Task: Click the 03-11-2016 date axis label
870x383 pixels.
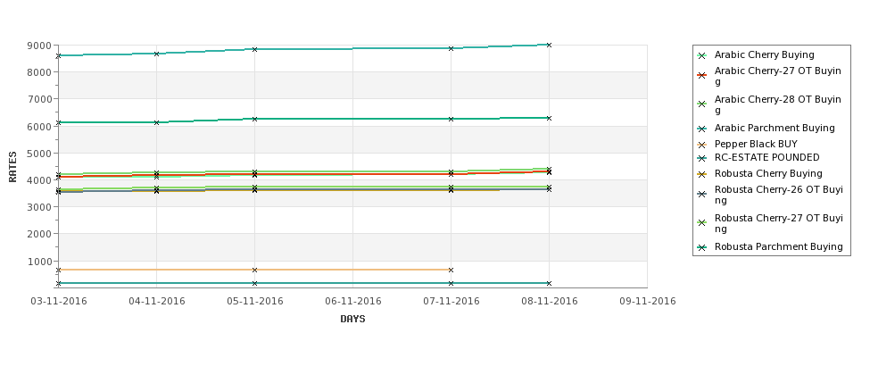Action: point(59,302)
